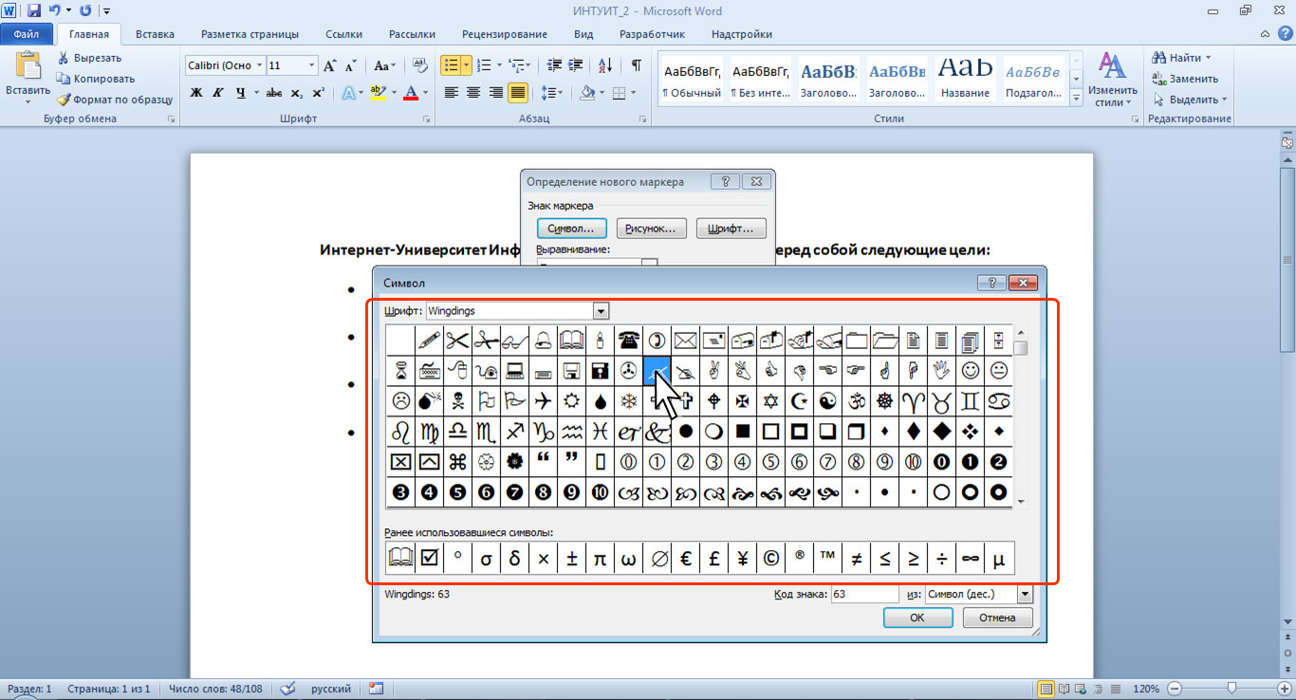Open the Файл tab

[x=27, y=34]
